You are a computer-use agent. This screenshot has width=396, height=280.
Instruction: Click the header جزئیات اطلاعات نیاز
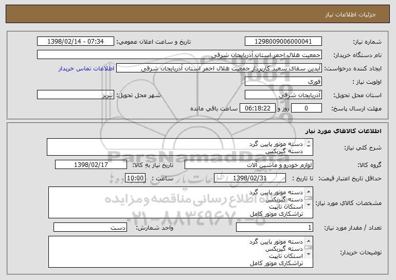pyautogui.click(x=350, y=14)
